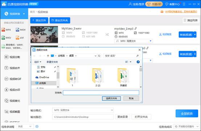Close the 选择文件夹 dialog
Image resolution: width=201 pixels, height=131 pixels.
[x=140, y=50]
